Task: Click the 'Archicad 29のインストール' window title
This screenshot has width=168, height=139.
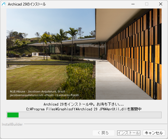Action: point(27,4)
